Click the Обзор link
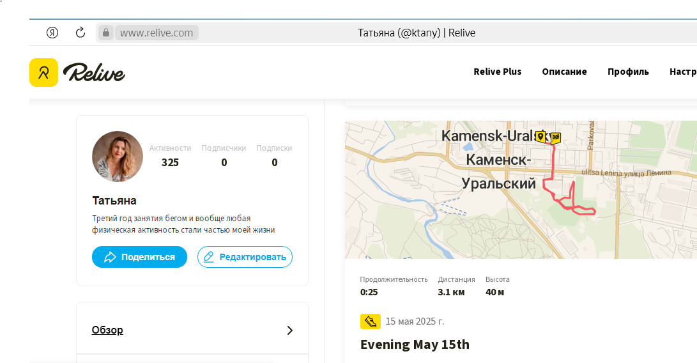Viewport: 697px width, 363px height. point(107,330)
